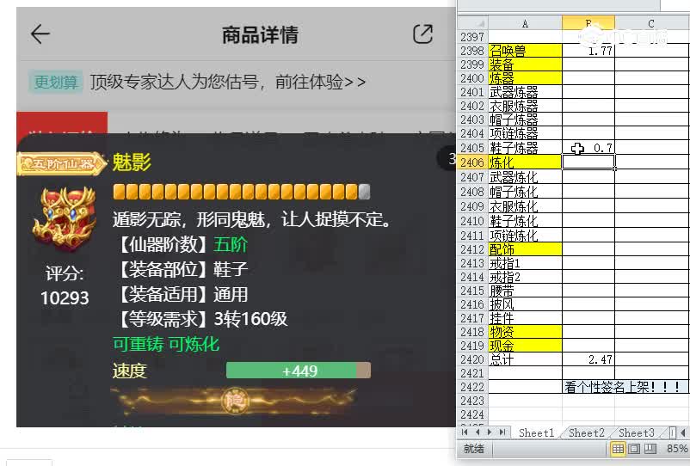The image size is (690, 466).
Task: Select the 武器炼器 cell
Action: coord(525,92)
